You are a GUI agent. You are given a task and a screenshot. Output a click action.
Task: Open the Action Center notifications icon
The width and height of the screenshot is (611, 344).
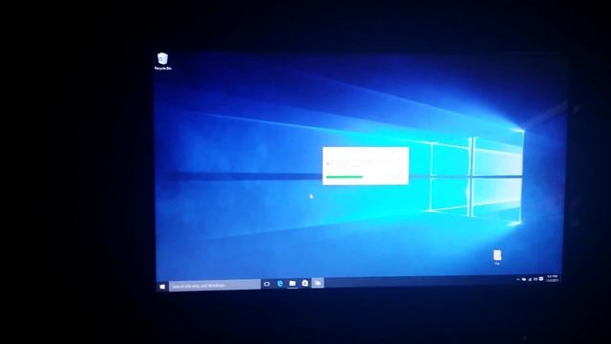click(541, 278)
